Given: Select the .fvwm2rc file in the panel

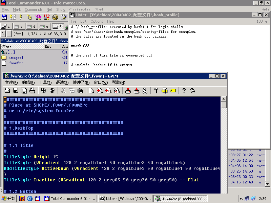Looking at the screenshot, I should coord(15,63).
